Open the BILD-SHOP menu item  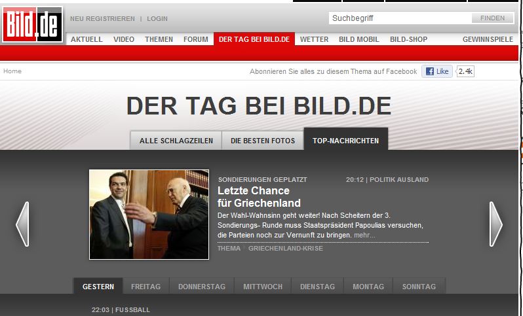tap(408, 39)
